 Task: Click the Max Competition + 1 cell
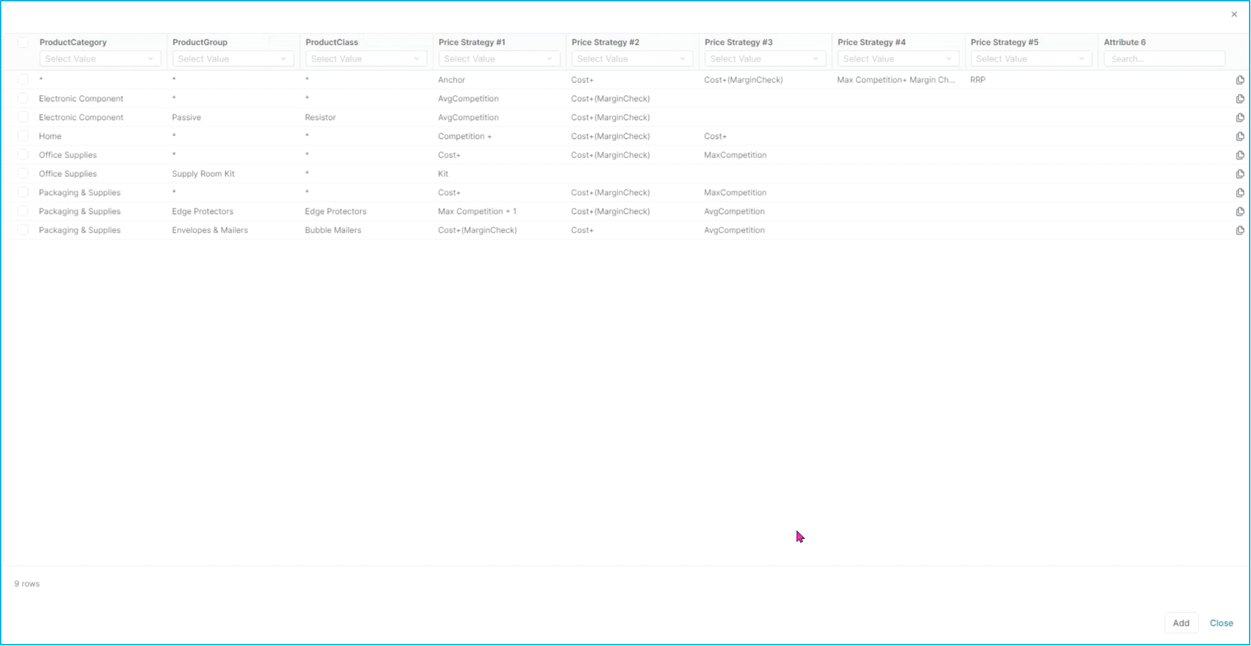pyautogui.click(x=477, y=211)
